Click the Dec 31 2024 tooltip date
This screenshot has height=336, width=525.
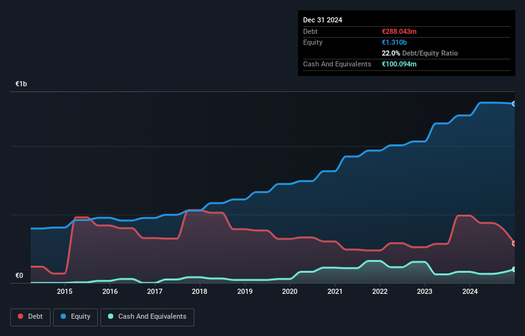tap(322, 20)
